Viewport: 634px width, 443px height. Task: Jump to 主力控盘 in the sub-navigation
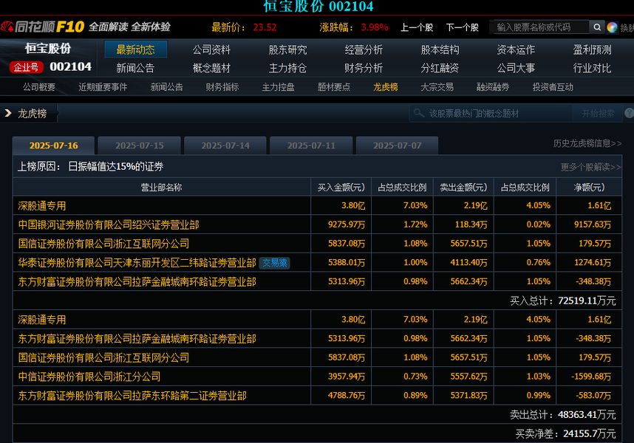pyautogui.click(x=278, y=87)
